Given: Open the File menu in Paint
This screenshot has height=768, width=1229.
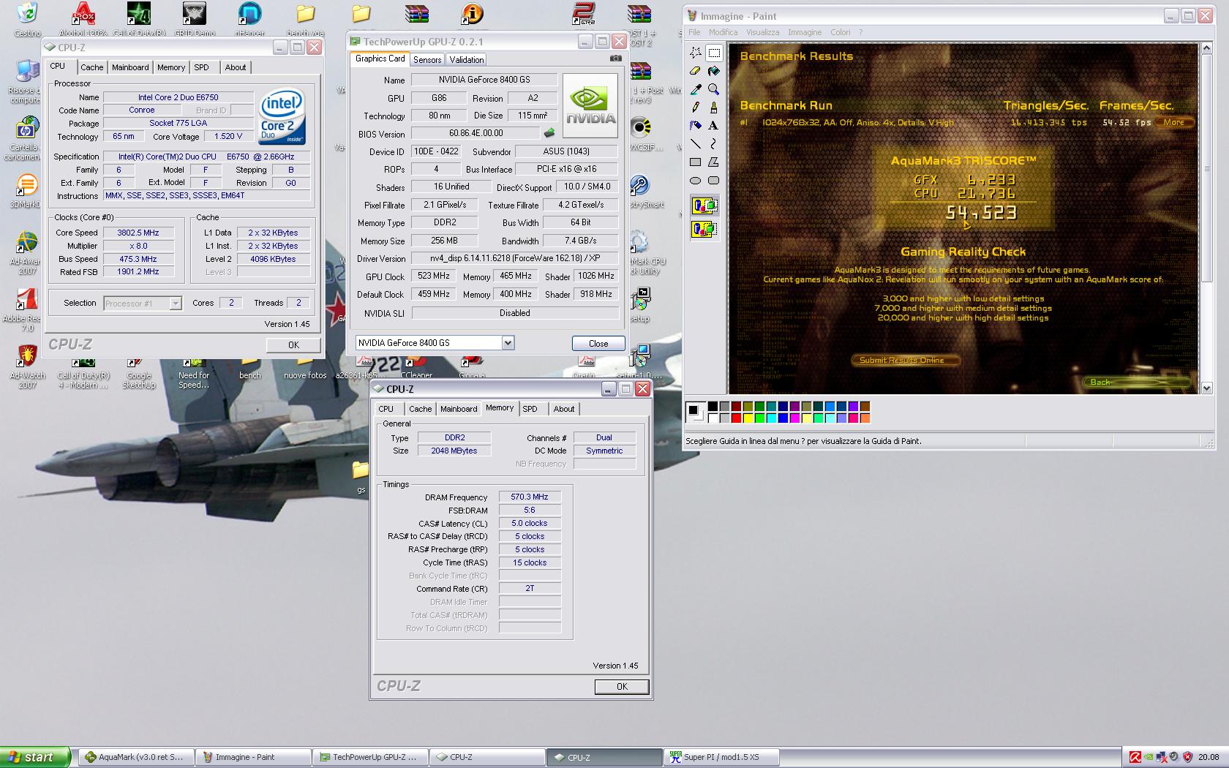Looking at the screenshot, I should pos(694,32).
